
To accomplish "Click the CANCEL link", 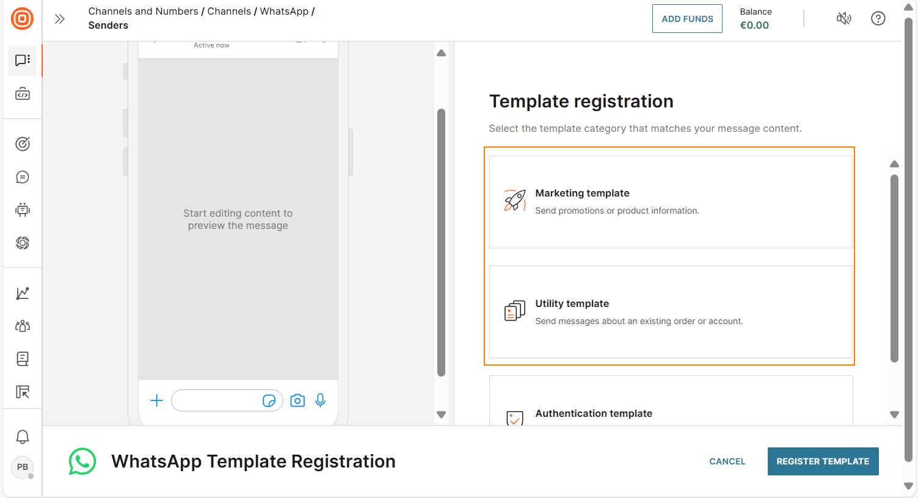I will pyautogui.click(x=727, y=461).
